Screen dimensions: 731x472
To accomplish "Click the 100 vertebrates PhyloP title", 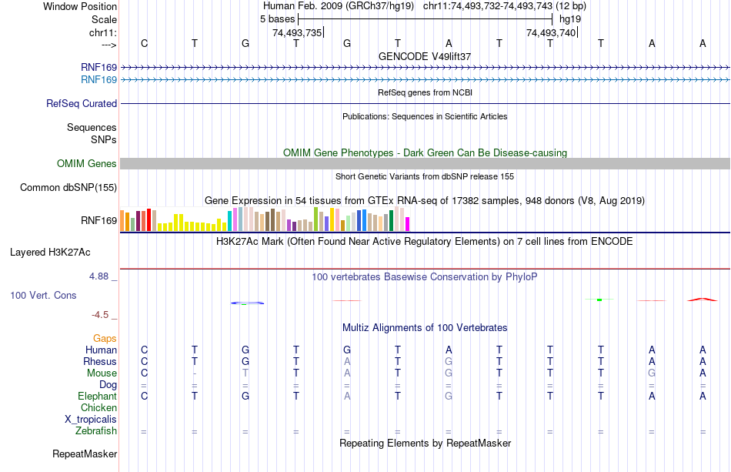I will point(425,276).
